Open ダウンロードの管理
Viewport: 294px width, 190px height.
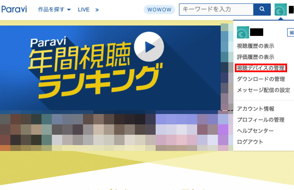(261, 79)
